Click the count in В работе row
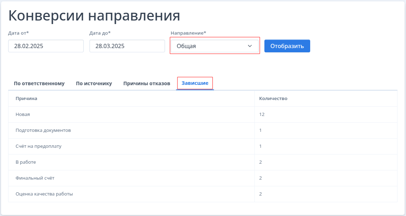406x216 pixels. click(260, 162)
